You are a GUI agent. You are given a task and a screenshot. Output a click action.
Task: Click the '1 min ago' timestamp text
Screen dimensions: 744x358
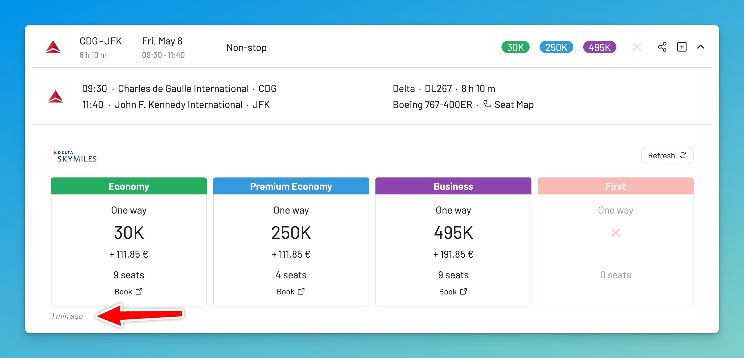point(67,316)
